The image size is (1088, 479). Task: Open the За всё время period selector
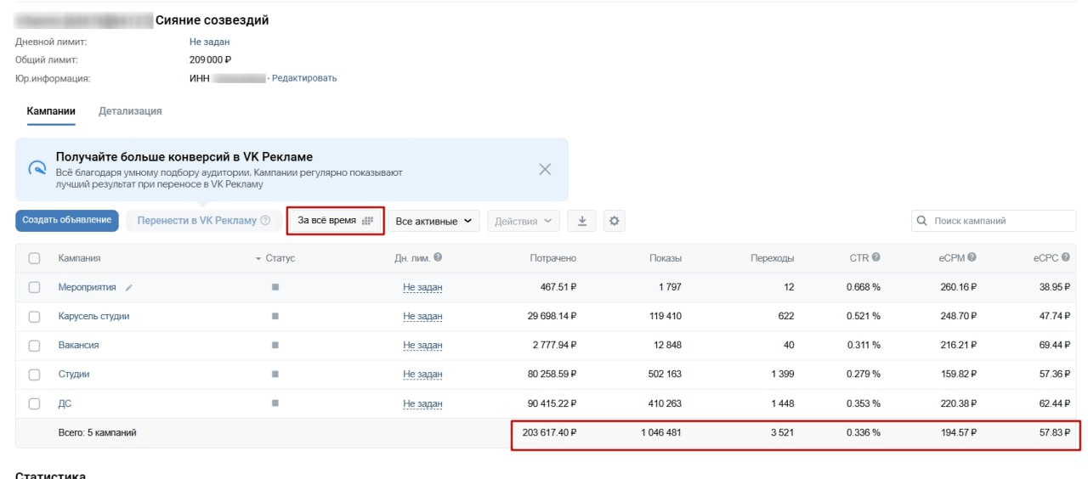click(x=335, y=221)
